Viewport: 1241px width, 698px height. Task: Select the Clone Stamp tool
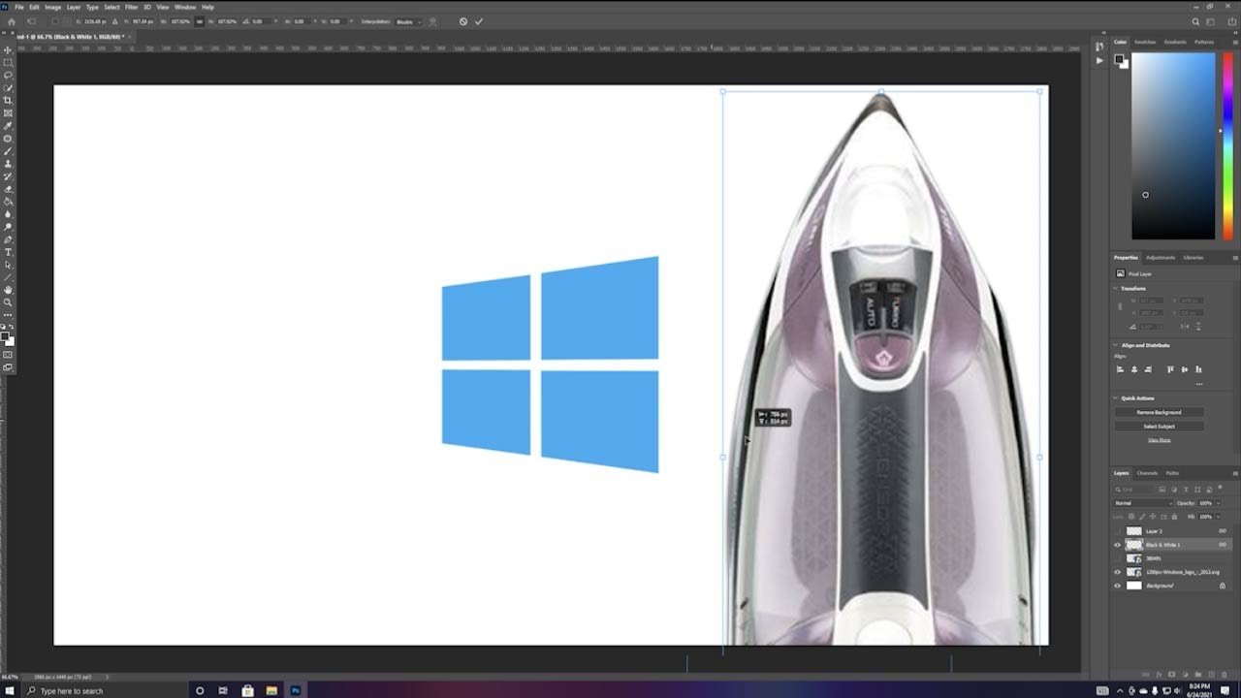(9, 163)
